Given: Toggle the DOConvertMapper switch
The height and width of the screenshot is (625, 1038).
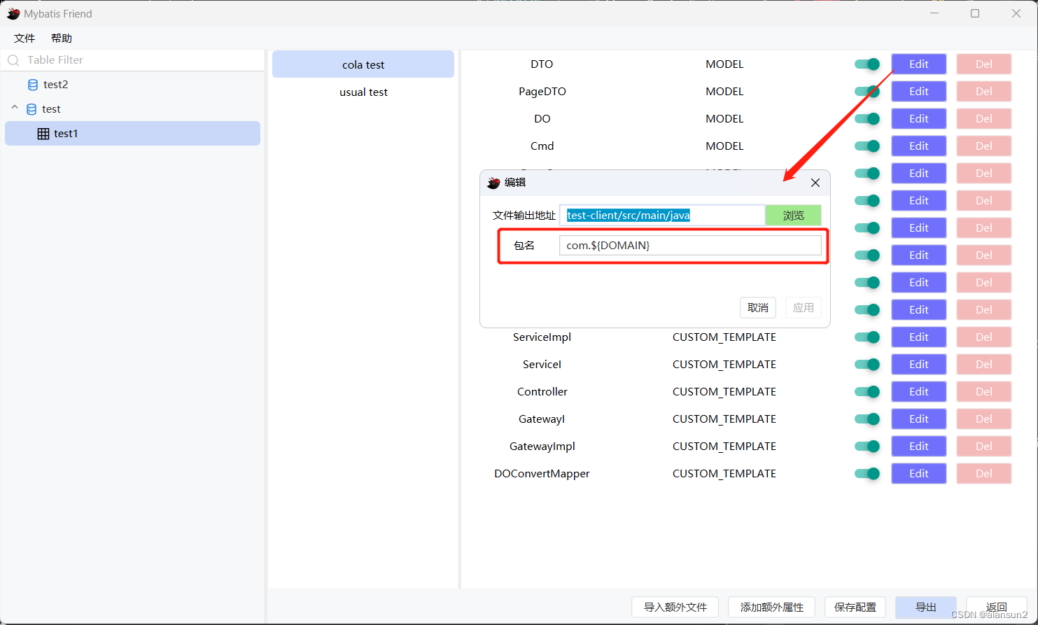Looking at the screenshot, I should pos(867,474).
